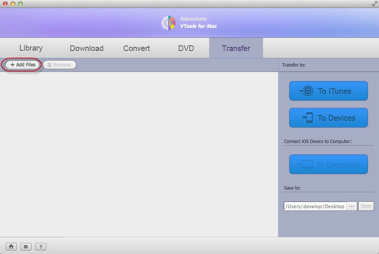The image size is (379, 254).
Task: Go to the Convert tab
Action: (x=136, y=48)
